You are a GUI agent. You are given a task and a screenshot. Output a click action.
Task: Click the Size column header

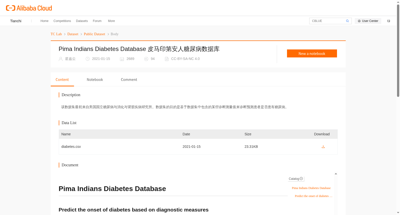[x=248, y=134]
